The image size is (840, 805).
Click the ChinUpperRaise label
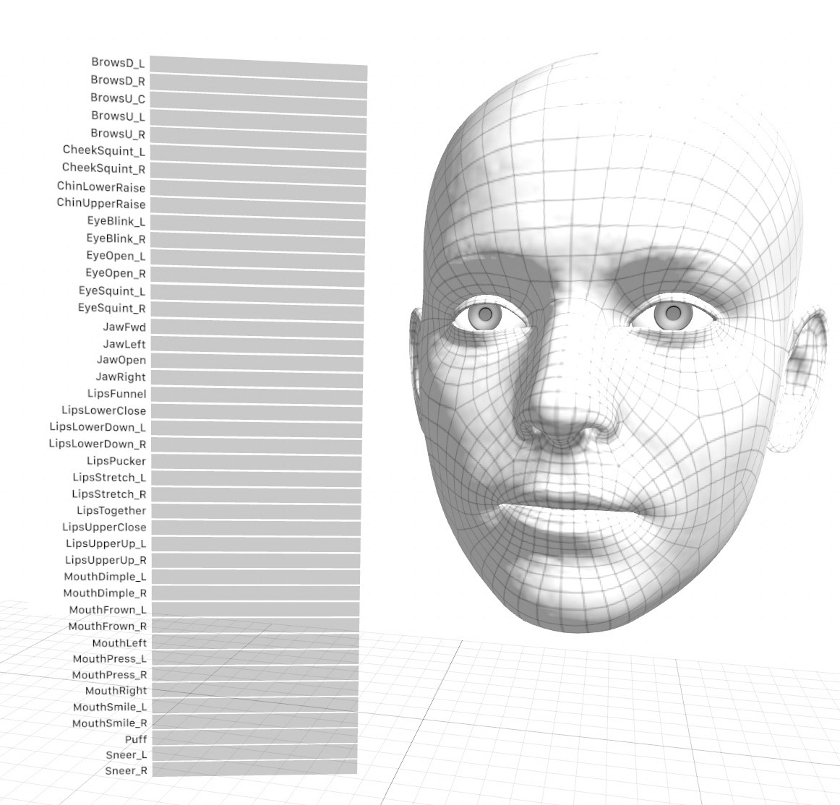tap(101, 204)
